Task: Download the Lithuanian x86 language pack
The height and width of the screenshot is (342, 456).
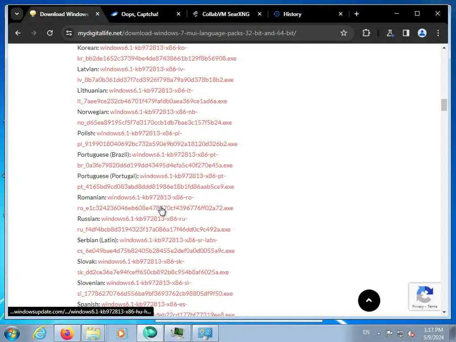Action: click(152, 96)
